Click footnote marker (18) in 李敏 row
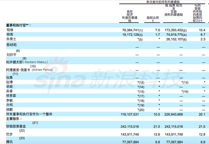This screenshot has width=209, height=144. coord(141,101)
